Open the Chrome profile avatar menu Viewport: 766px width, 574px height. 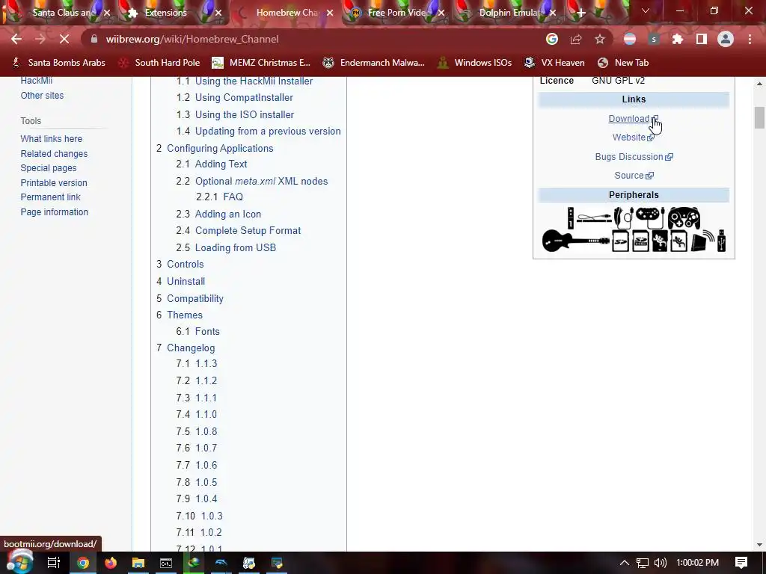coord(726,39)
